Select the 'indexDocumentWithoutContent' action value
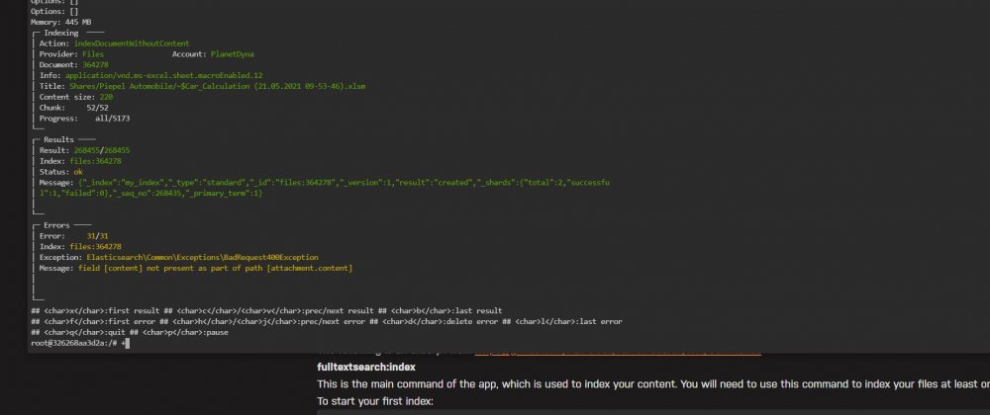 (132, 43)
